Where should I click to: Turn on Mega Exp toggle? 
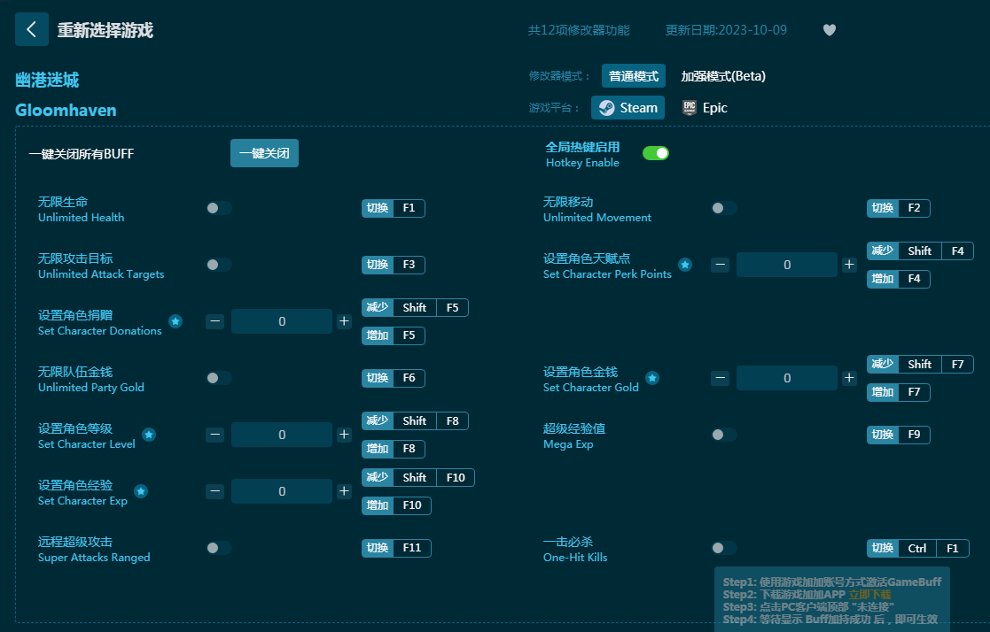pyautogui.click(x=723, y=435)
